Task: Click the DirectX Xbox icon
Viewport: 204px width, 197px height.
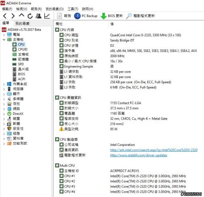Action: point(9,114)
